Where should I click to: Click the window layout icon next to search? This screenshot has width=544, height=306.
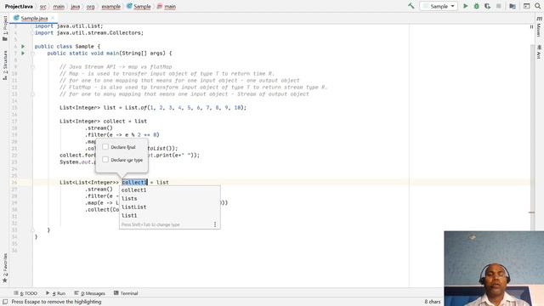point(526,6)
